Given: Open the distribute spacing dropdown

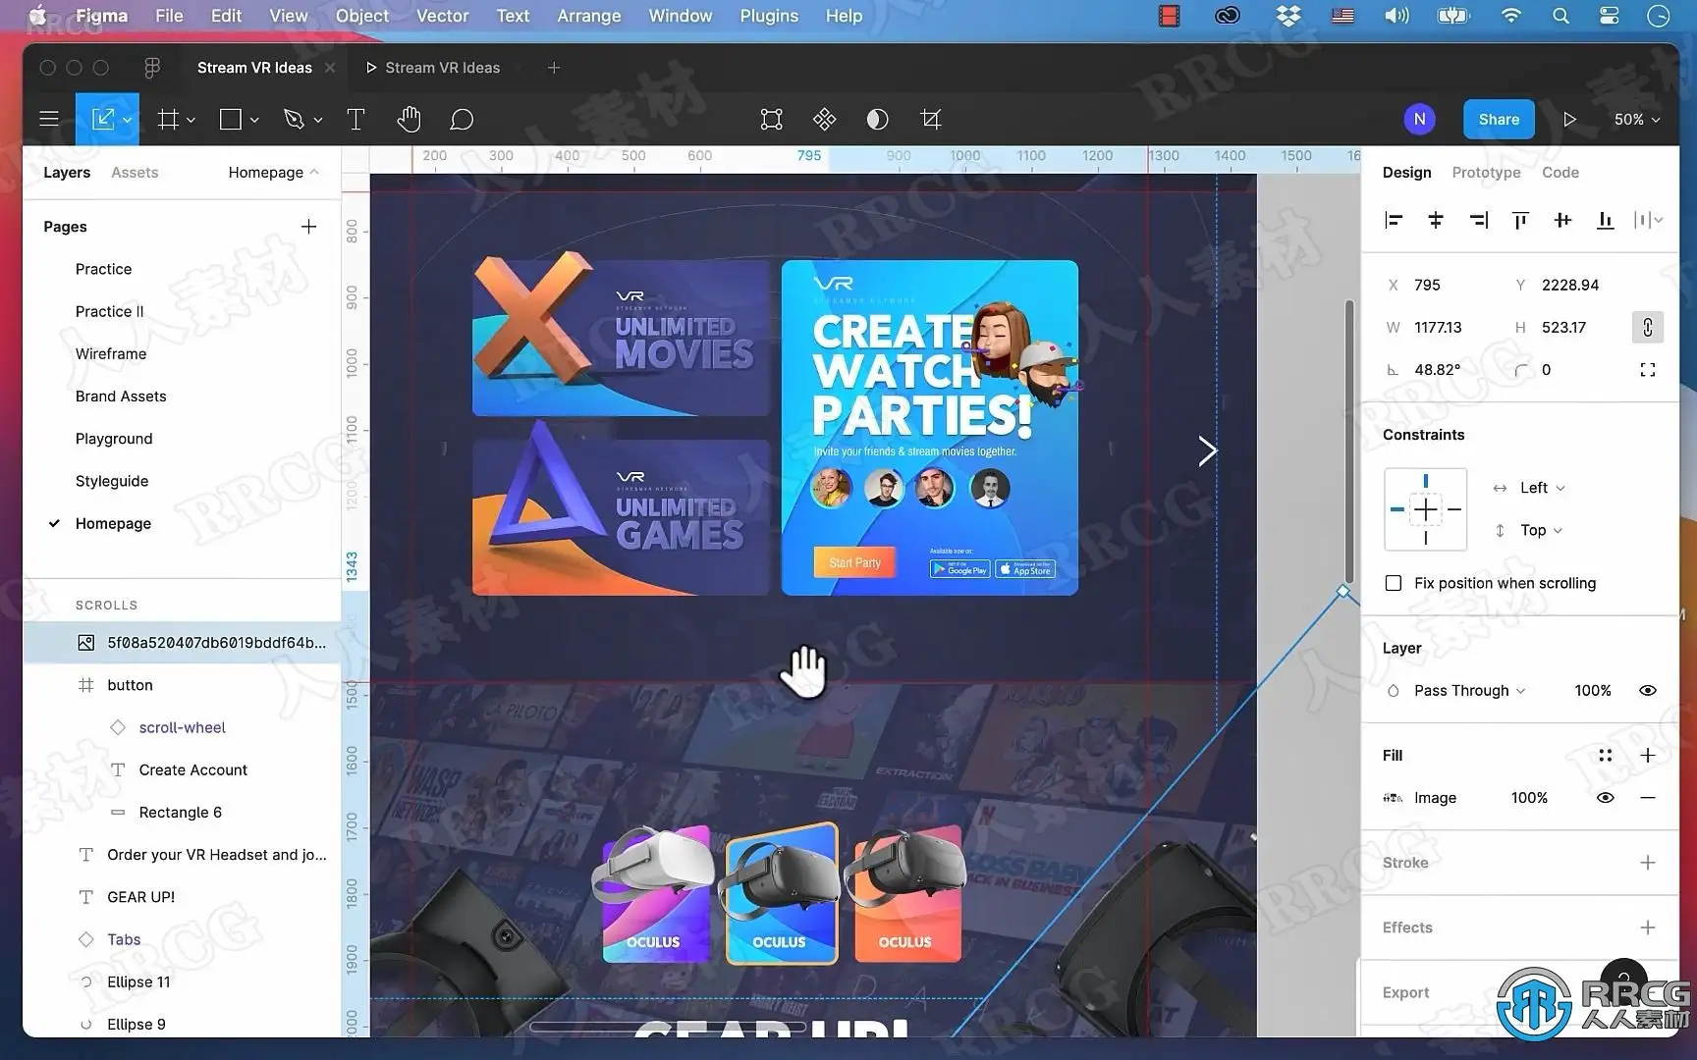Looking at the screenshot, I should (x=1648, y=220).
